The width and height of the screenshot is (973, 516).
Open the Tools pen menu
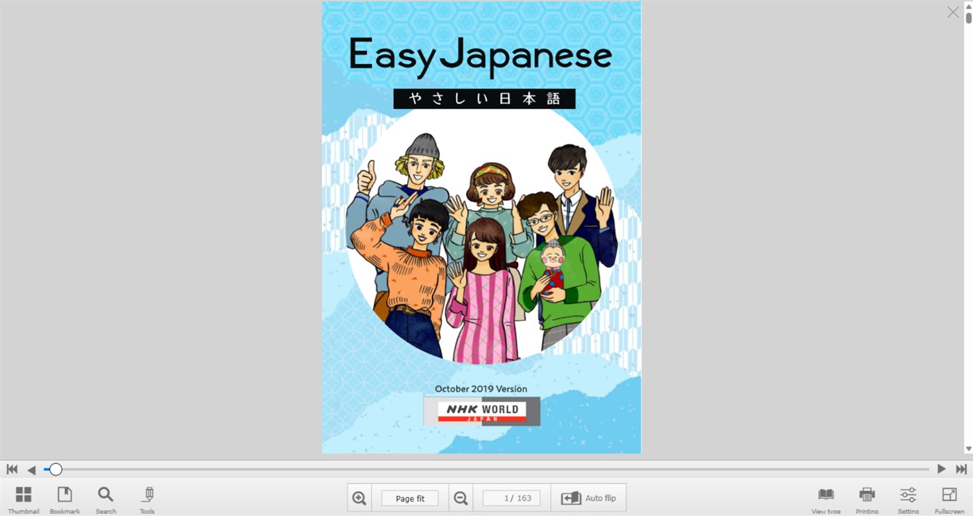(x=147, y=499)
